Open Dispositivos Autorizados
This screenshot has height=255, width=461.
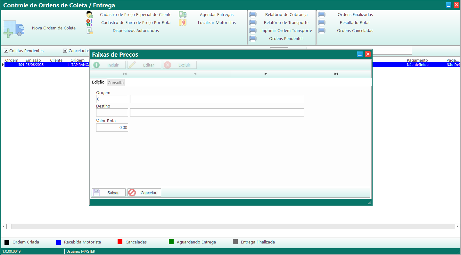136,31
